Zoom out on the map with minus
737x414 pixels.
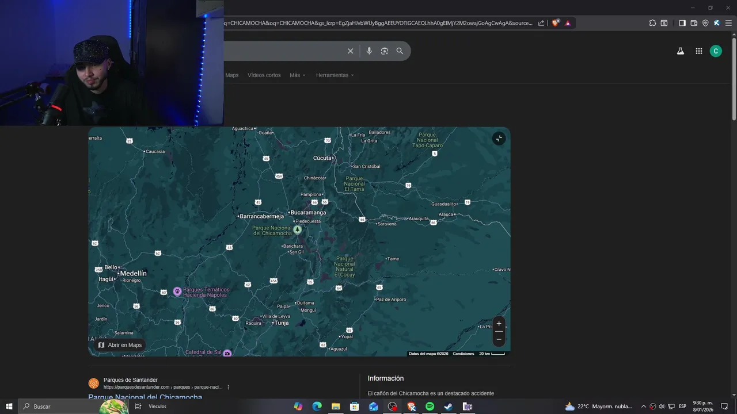click(x=499, y=339)
